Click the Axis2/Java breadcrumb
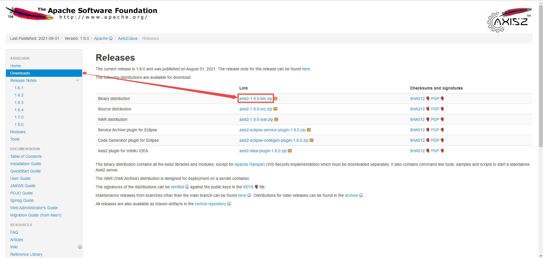Screen dimensions: 543x258 pyautogui.click(x=128, y=38)
